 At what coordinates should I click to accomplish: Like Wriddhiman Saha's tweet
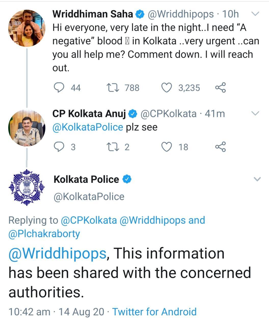(167, 88)
